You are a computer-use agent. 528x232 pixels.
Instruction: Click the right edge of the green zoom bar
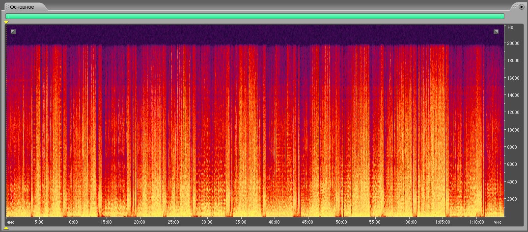point(502,16)
